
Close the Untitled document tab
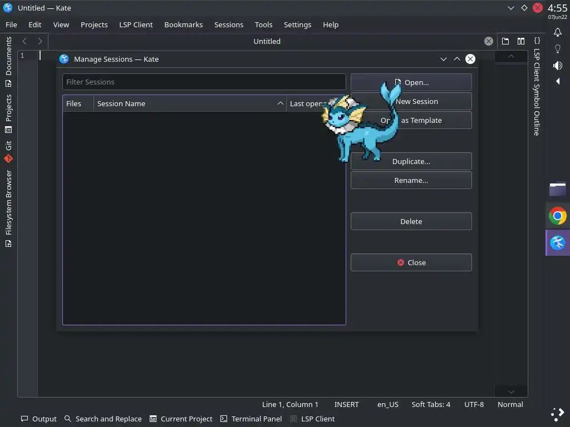coord(489,41)
